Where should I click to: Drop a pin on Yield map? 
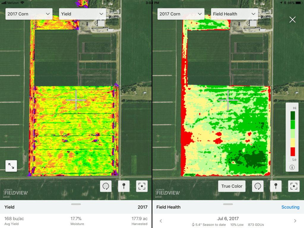pos(124,186)
